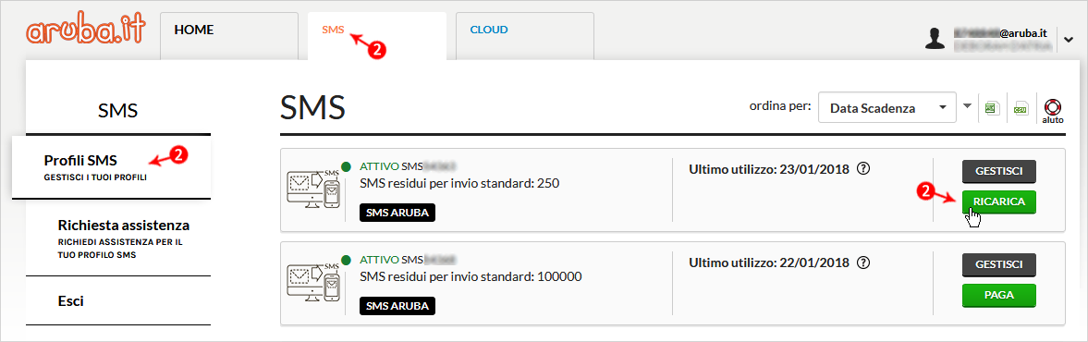Open the aiuto lifebuoy help icon
This screenshot has height=342, width=1088.
click(x=1052, y=110)
